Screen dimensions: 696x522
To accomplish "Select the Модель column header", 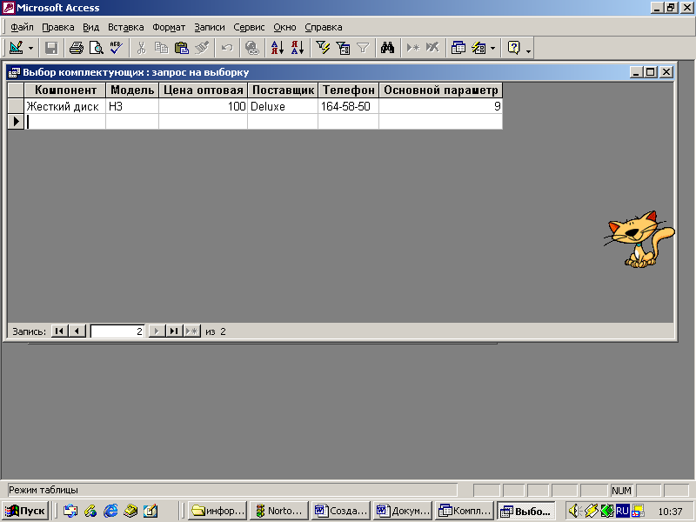I will click(x=132, y=90).
